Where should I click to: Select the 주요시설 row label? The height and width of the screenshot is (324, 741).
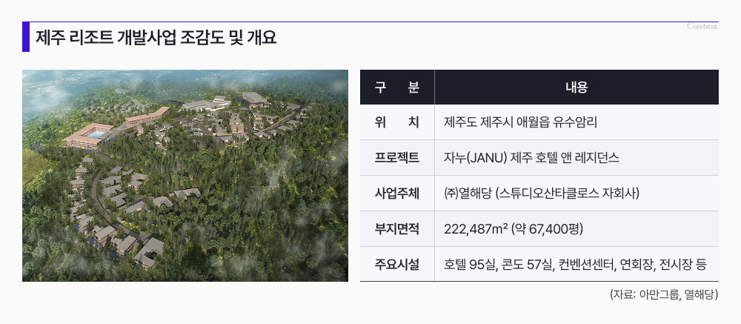tap(397, 264)
